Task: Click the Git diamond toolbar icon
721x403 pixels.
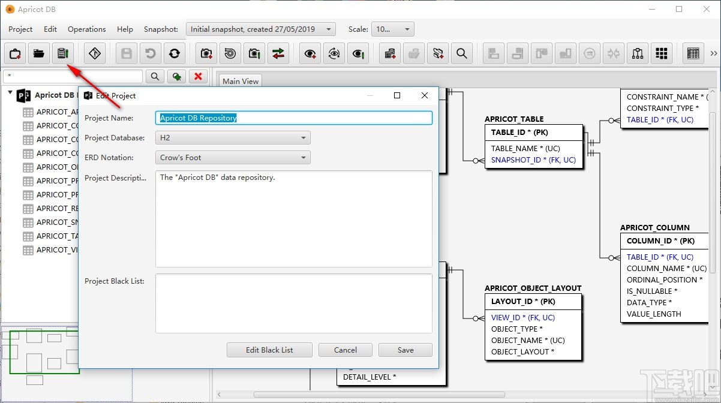Action: [95, 53]
